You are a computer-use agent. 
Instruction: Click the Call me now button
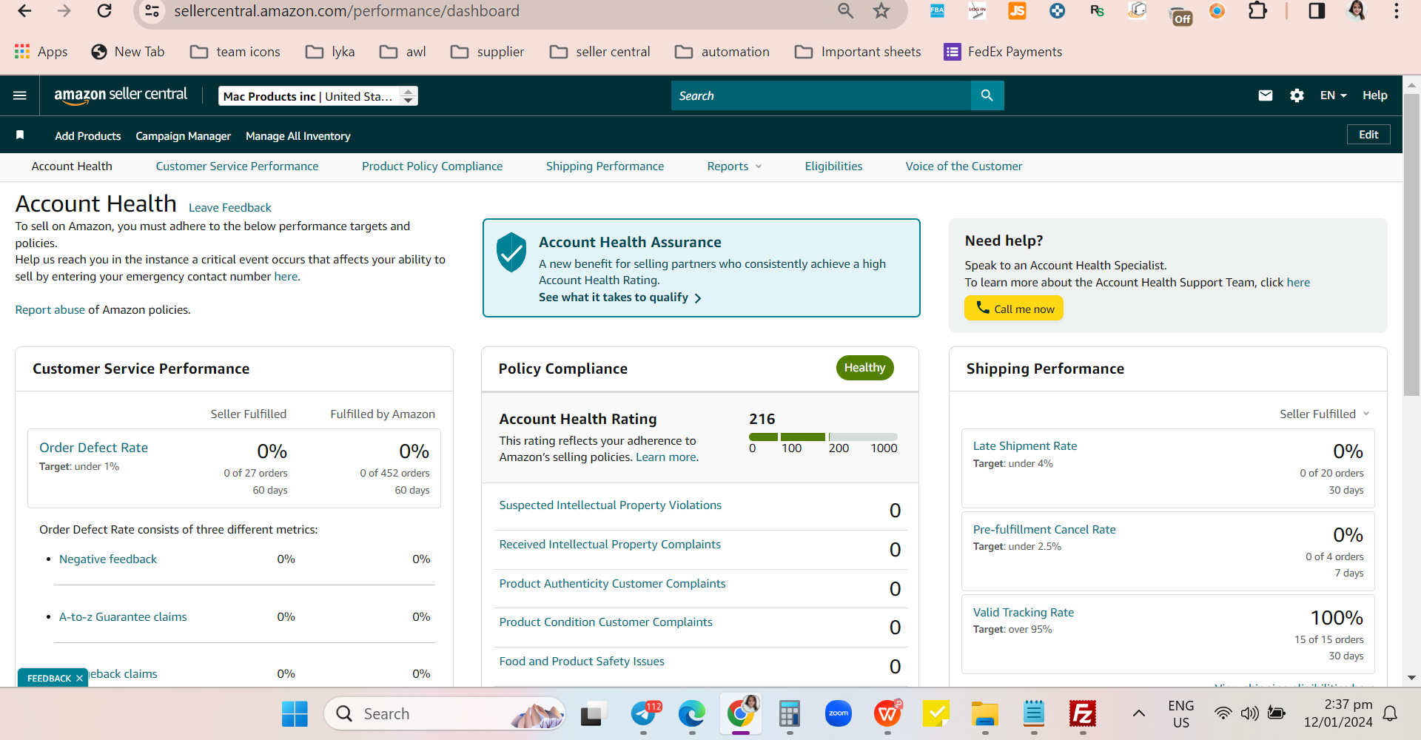point(1013,309)
